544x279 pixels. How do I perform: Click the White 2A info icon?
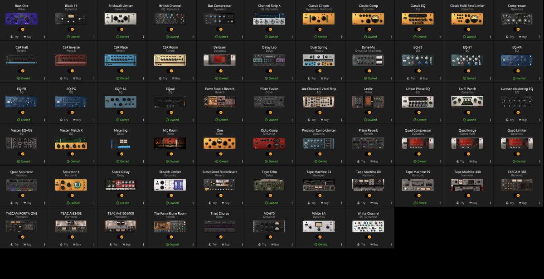(x=342, y=245)
